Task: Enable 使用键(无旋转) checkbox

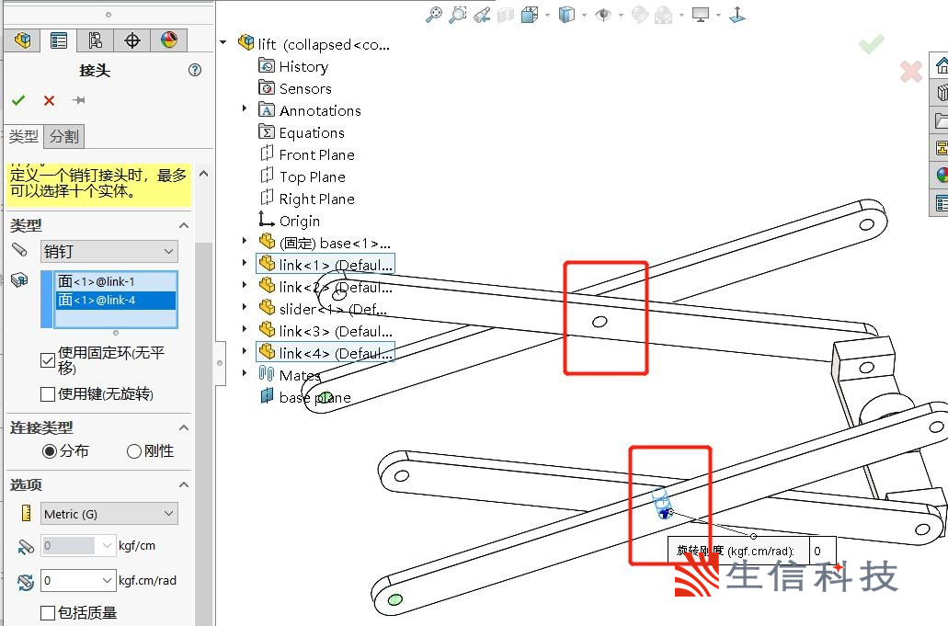Action: [x=48, y=394]
